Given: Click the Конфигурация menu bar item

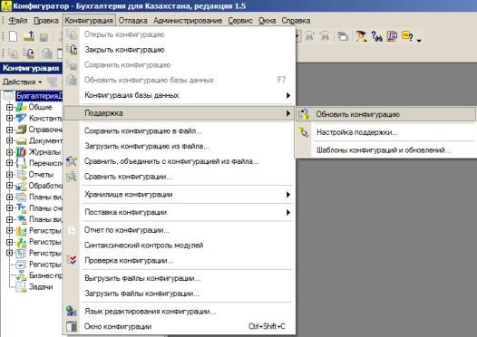Looking at the screenshot, I should (x=89, y=20).
